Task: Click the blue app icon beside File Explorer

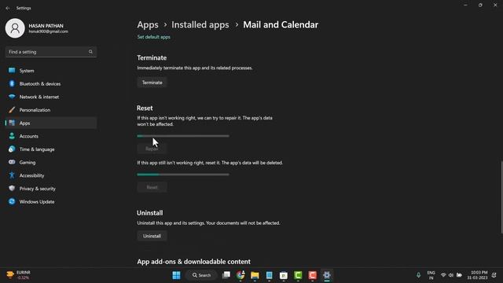Action: click(270, 275)
